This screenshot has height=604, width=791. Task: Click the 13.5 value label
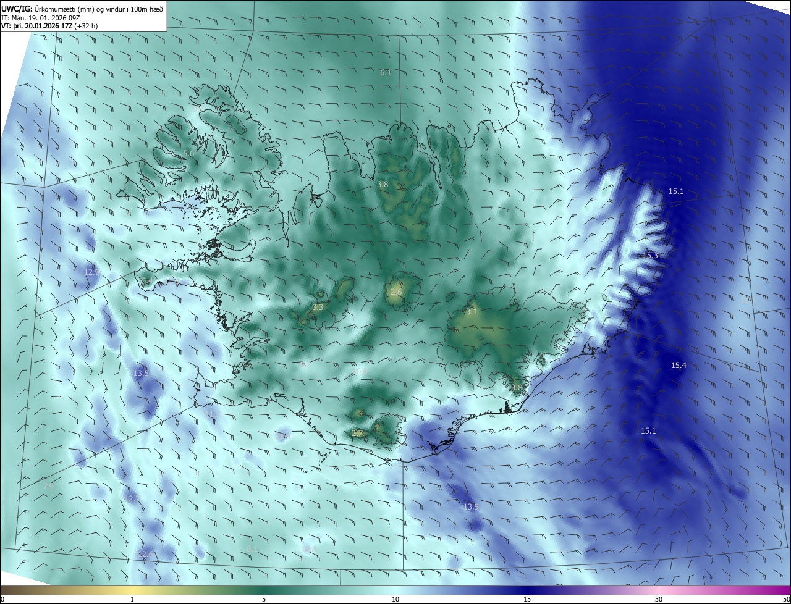pyautogui.click(x=142, y=374)
